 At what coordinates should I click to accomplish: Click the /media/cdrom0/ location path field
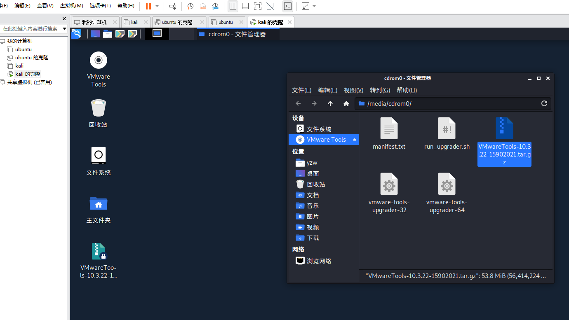(x=449, y=103)
